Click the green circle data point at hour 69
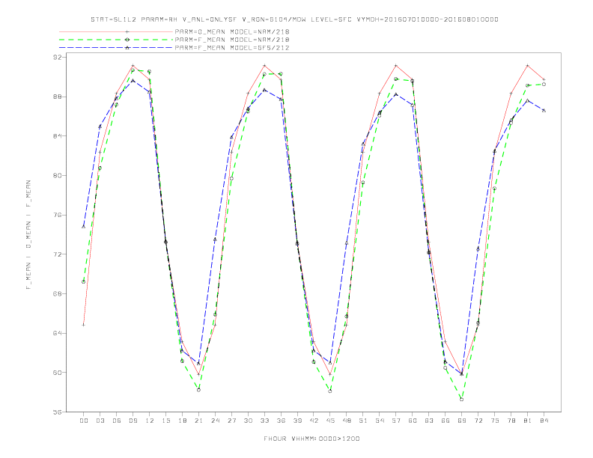Image resolution: width=593 pixels, height=458 pixels. pyautogui.click(x=462, y=400)
